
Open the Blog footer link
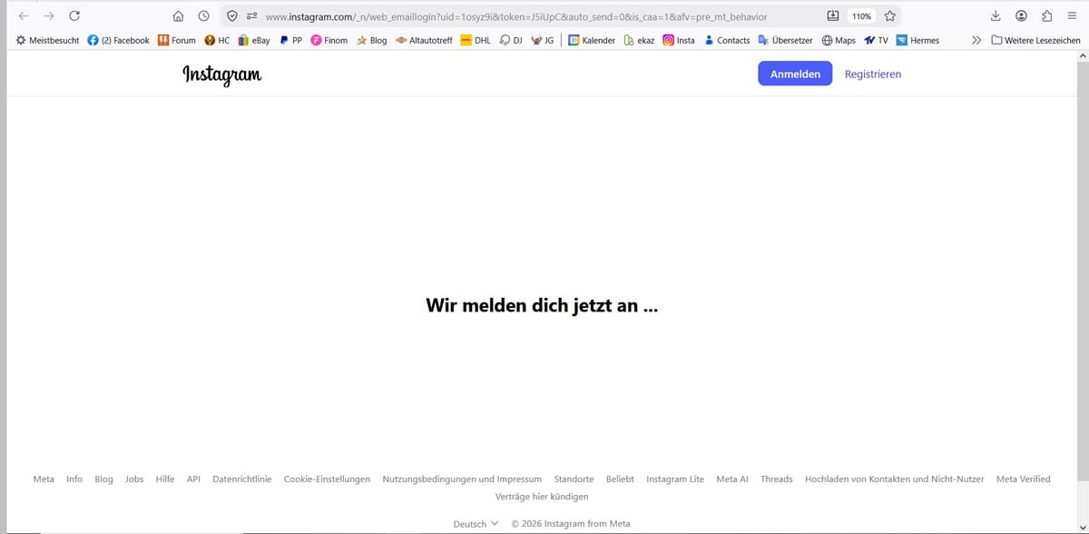[103, 479]
